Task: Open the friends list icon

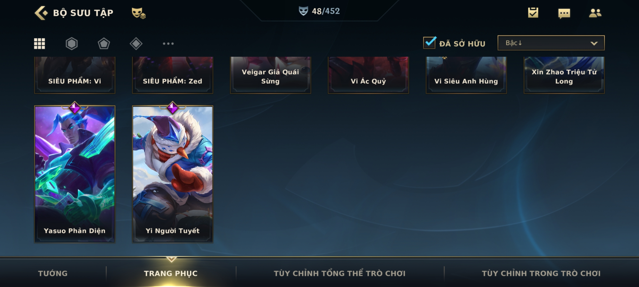Action: pos(595,13)
